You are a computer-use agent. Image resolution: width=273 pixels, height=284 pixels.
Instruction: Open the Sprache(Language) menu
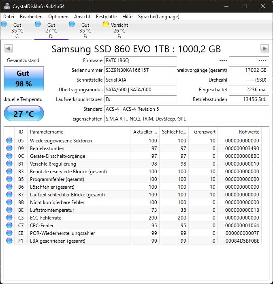158,17
